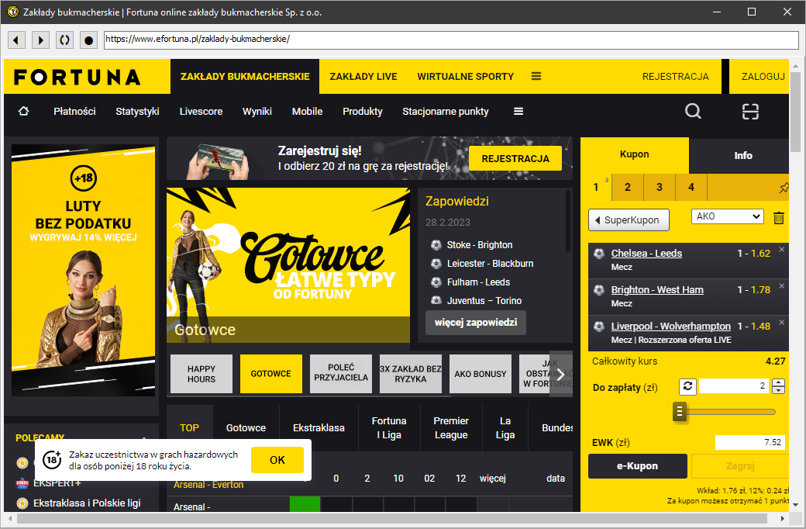Switch to coupon number 3

660,187
